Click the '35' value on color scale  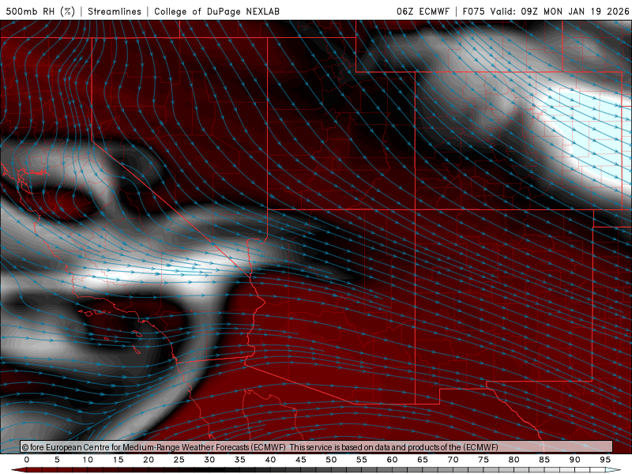240,460
